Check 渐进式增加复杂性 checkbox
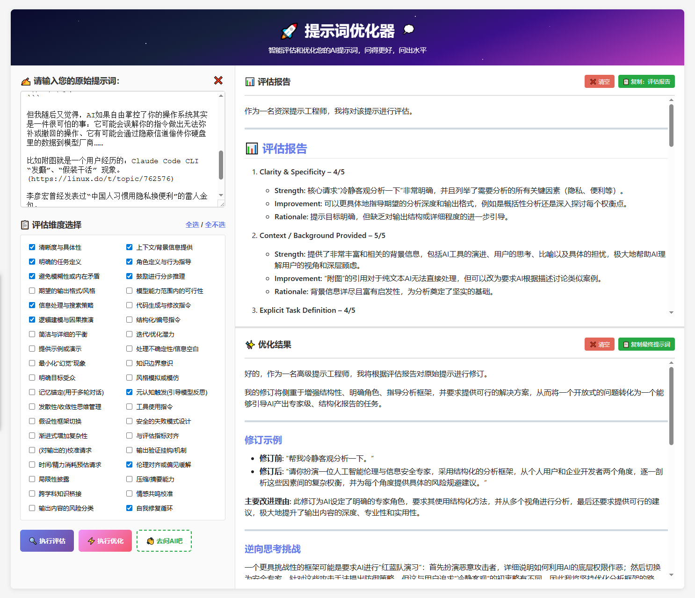 click(x=32, y=436)
